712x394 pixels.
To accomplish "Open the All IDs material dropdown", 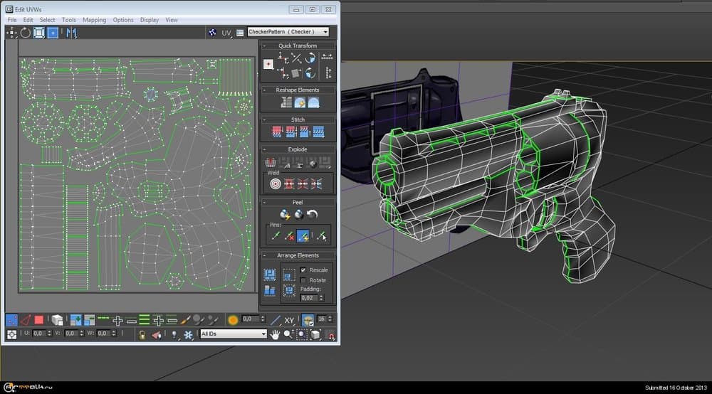I will click(234, 334).
